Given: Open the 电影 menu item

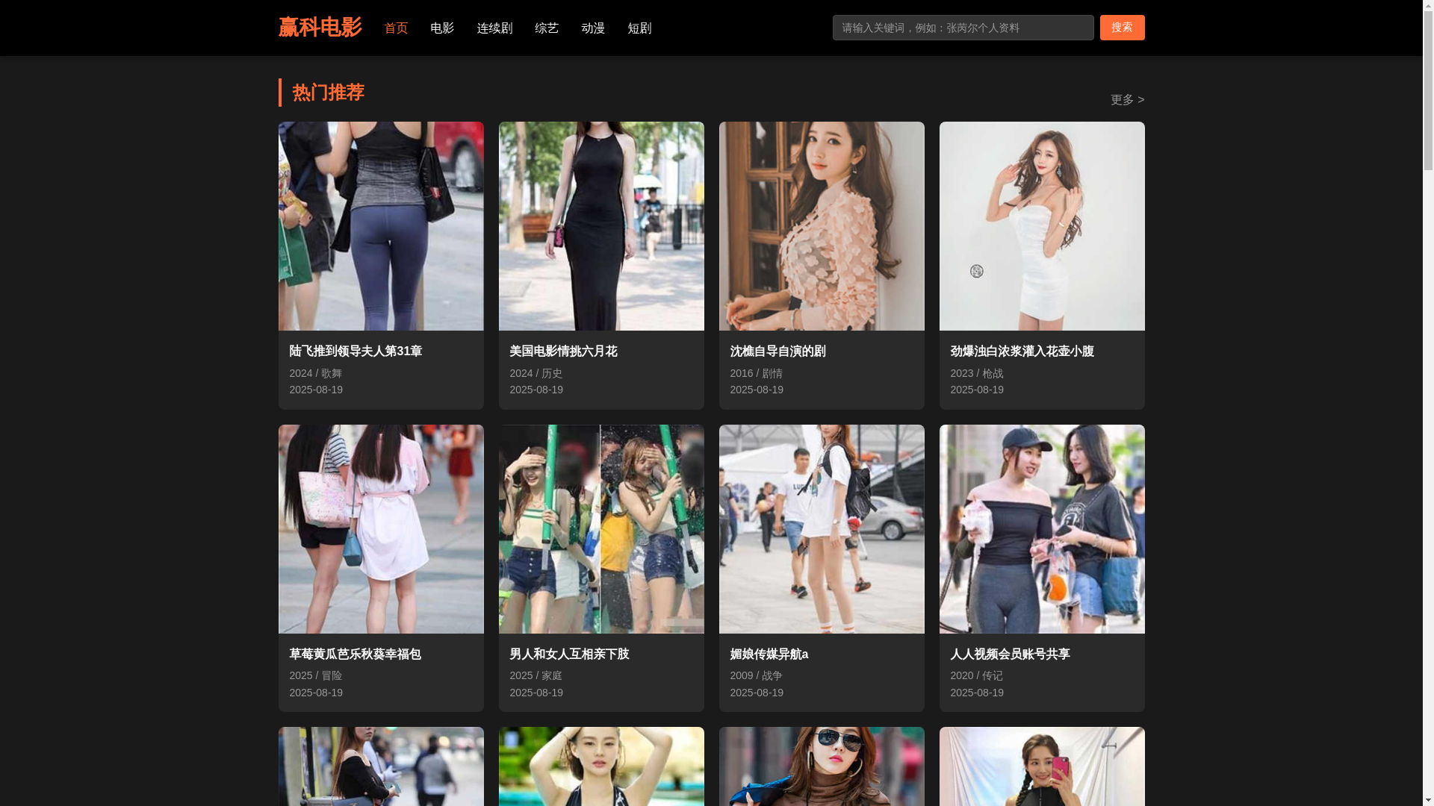Looking at the screenshot, I should point(442,28).
